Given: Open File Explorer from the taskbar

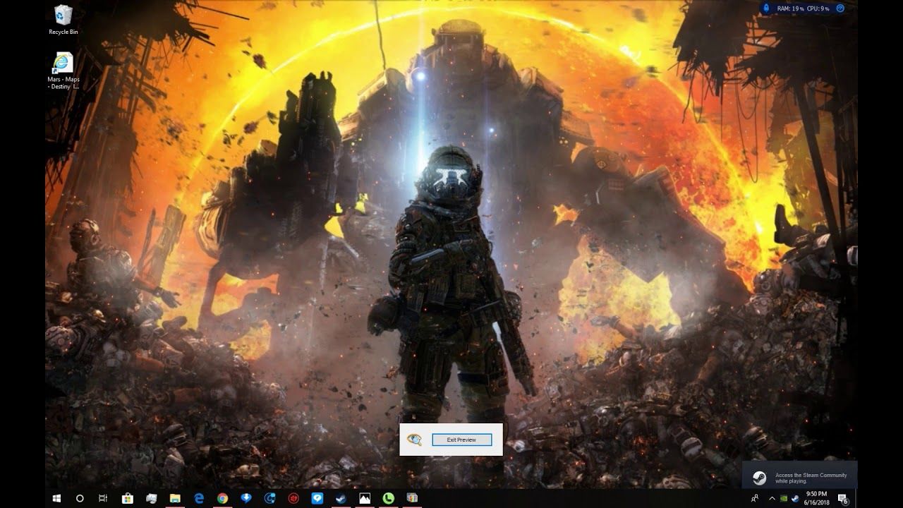Looking at the screenshot, I should tap(174, 498).
